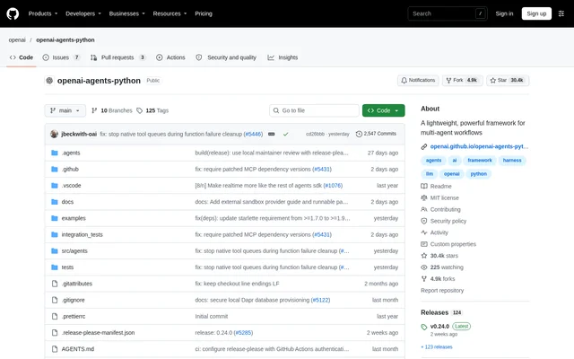Click the Sign in link
The image size is (574, 359).
pyautogui.click(x=504, y=13)
